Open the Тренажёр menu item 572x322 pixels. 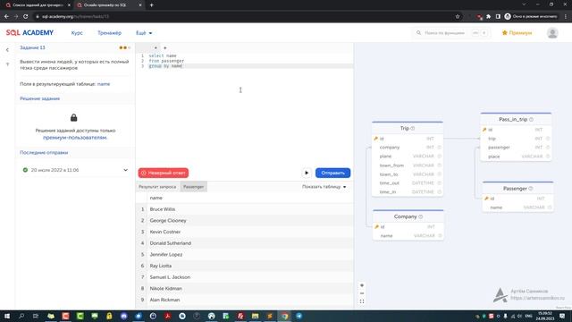coord(109,33)
